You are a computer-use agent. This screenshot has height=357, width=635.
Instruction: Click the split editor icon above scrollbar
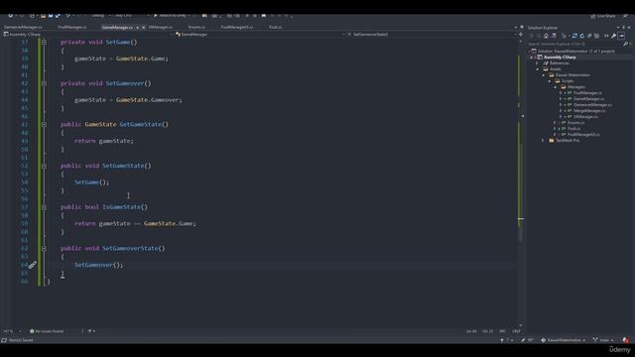(x=521, y=35)
